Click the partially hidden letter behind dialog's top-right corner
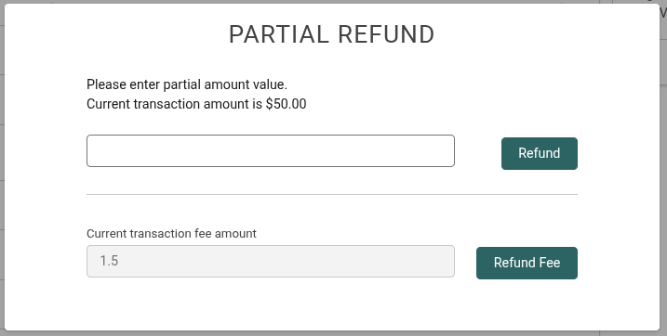The height and width of the screenshot is (336, 667). point(663,13)
